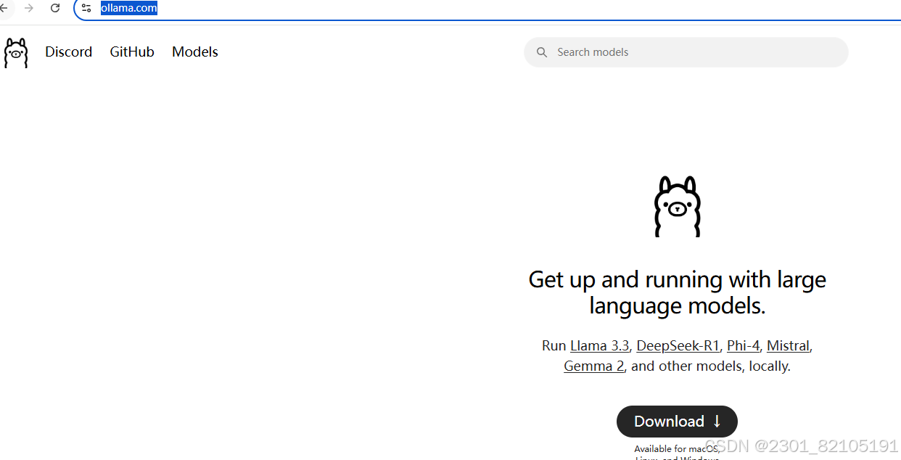Go back with browser back arrow
The height and width of the screenshot is (460, 901).
4,8
